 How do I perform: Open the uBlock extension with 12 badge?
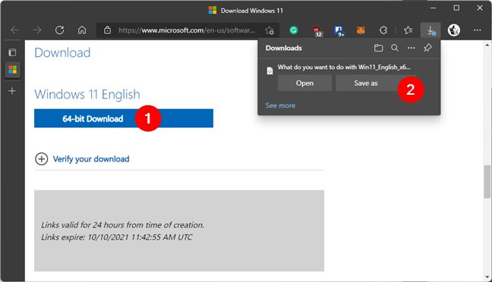[x=317, y=31]
